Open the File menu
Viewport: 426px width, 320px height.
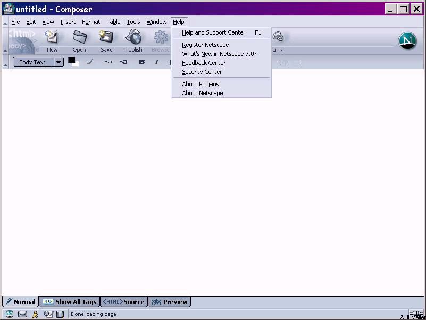tap(15, 22)
